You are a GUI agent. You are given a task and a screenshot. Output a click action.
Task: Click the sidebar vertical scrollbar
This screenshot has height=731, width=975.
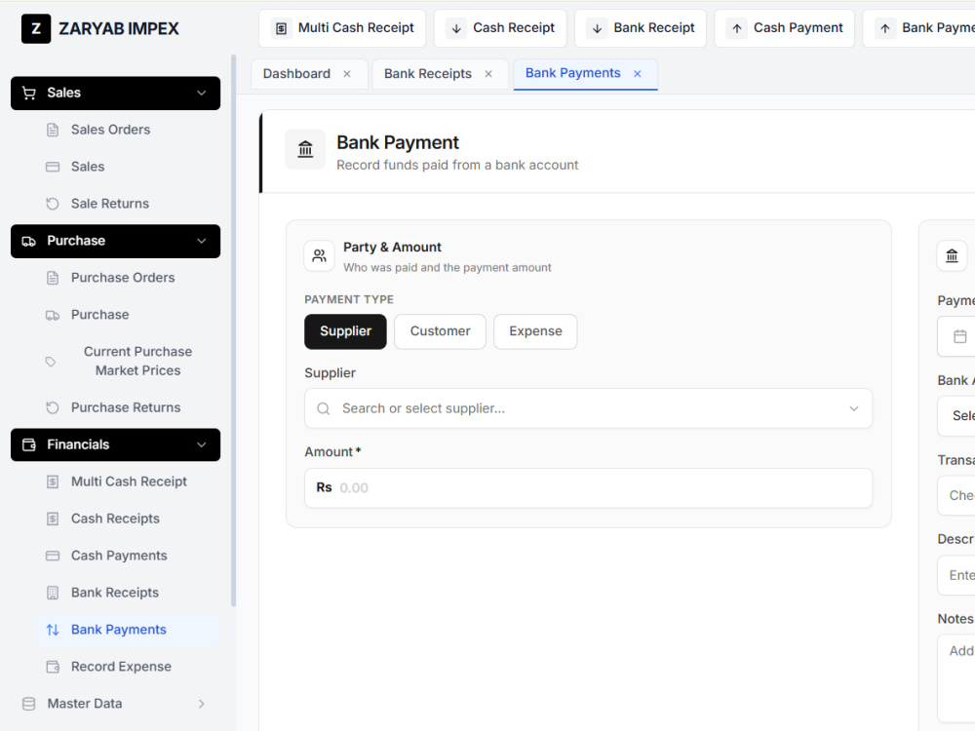(234, 329)
